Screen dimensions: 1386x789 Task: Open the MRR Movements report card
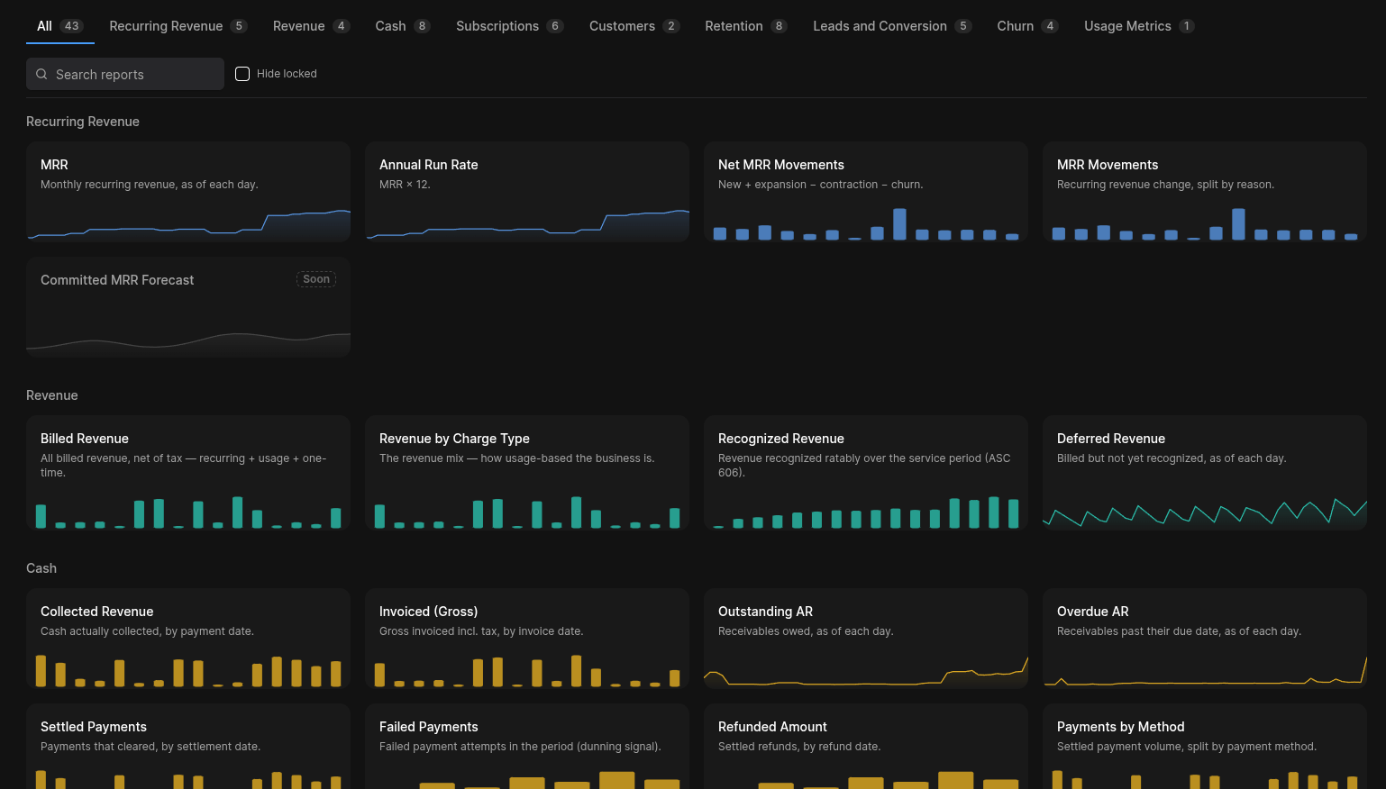[x=1205, y=192]
